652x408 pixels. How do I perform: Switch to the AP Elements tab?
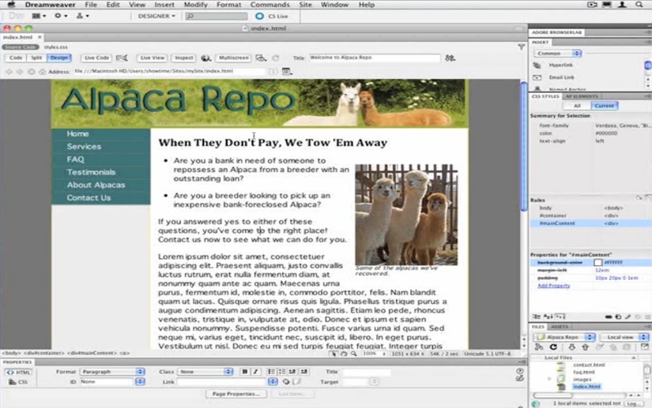pos(582,96)
